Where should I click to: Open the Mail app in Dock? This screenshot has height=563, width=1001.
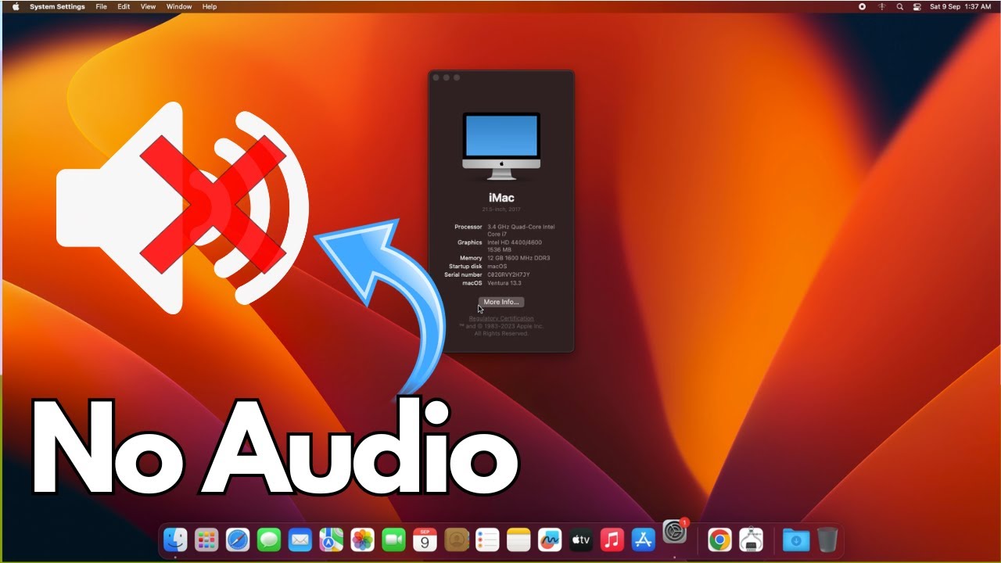[x=300, y=540]
